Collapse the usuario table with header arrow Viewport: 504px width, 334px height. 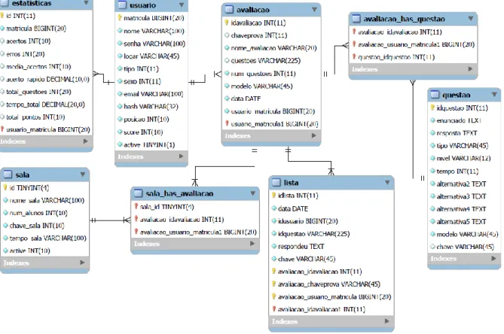182,5
